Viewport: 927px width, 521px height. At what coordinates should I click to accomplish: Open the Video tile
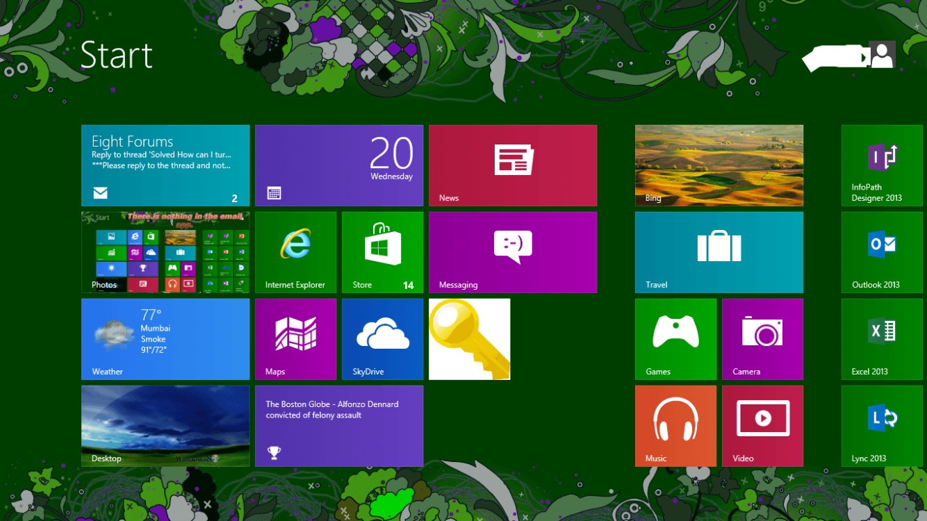762,426
